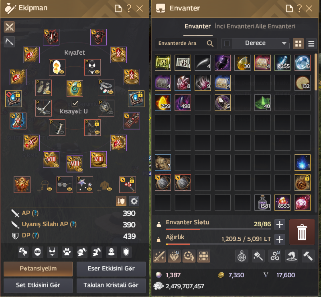The height and width of the screenshot is (297, 321).
Task: Click the paw pet visibility icon
Action: pos(67,252)
